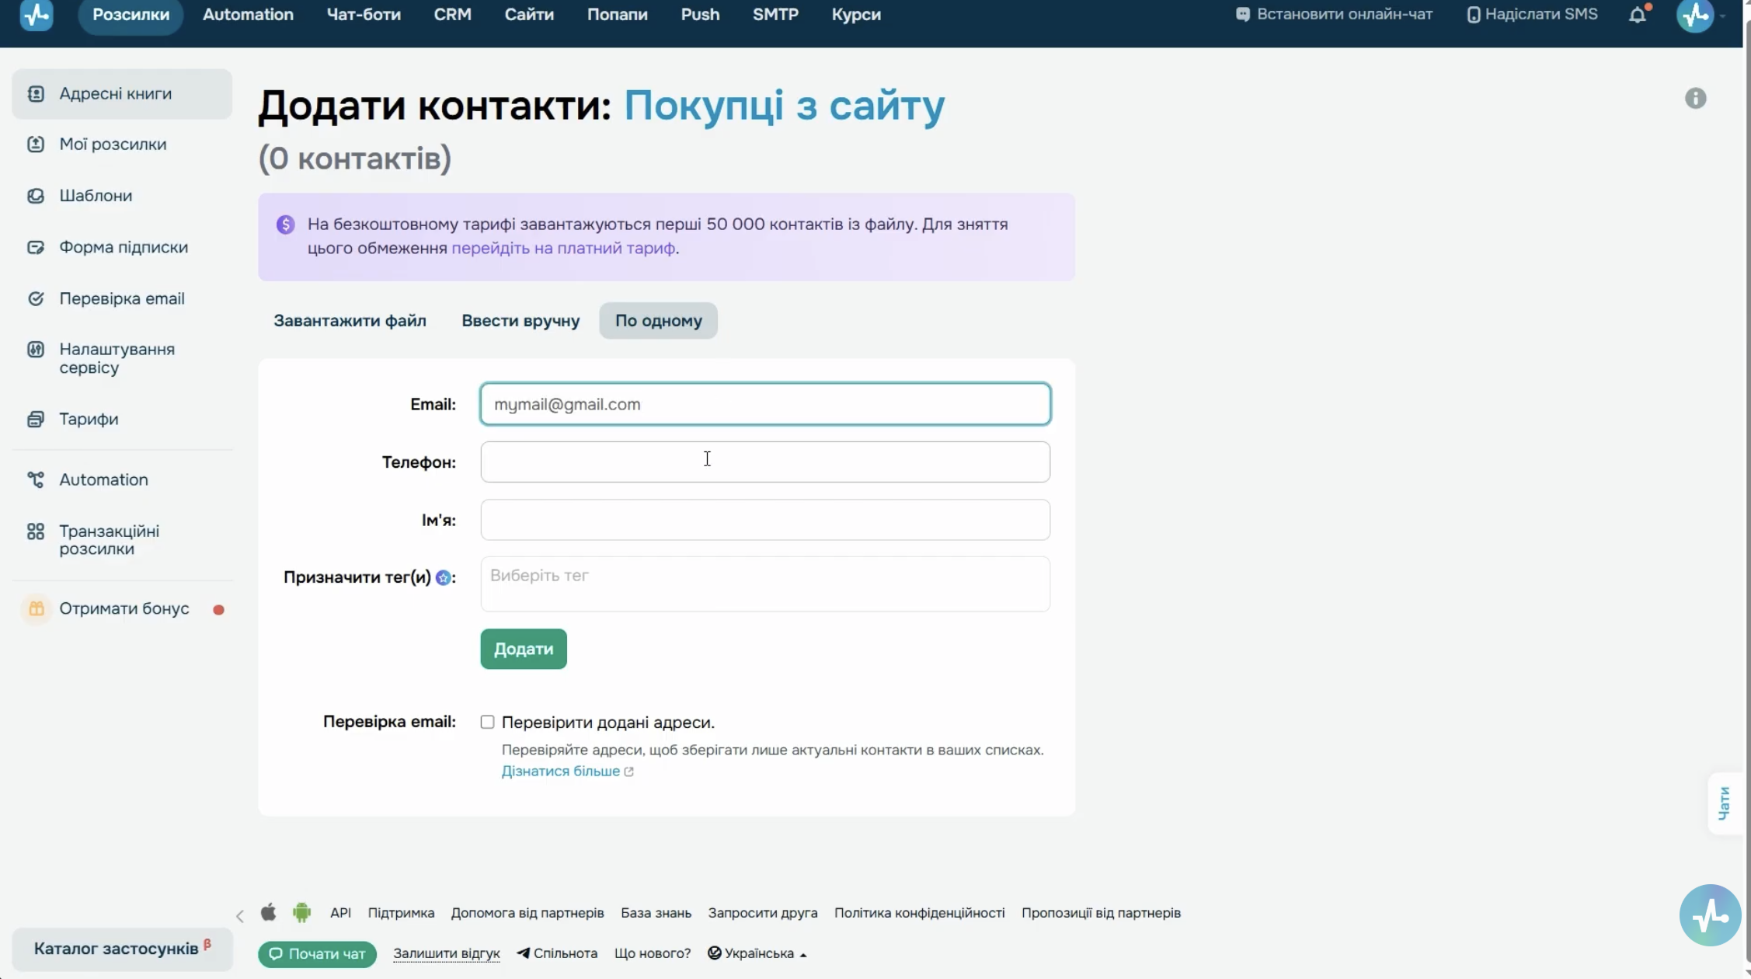Click the Транзакційні розсилки sidebar icon
Screen dimensions: 1751x979
[x=36, y=531]
